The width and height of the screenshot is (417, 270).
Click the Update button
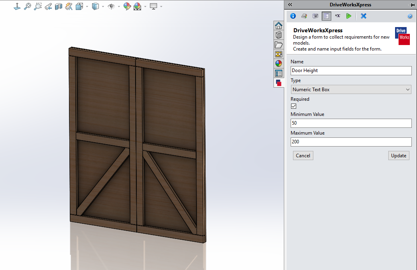click(399, 156)
